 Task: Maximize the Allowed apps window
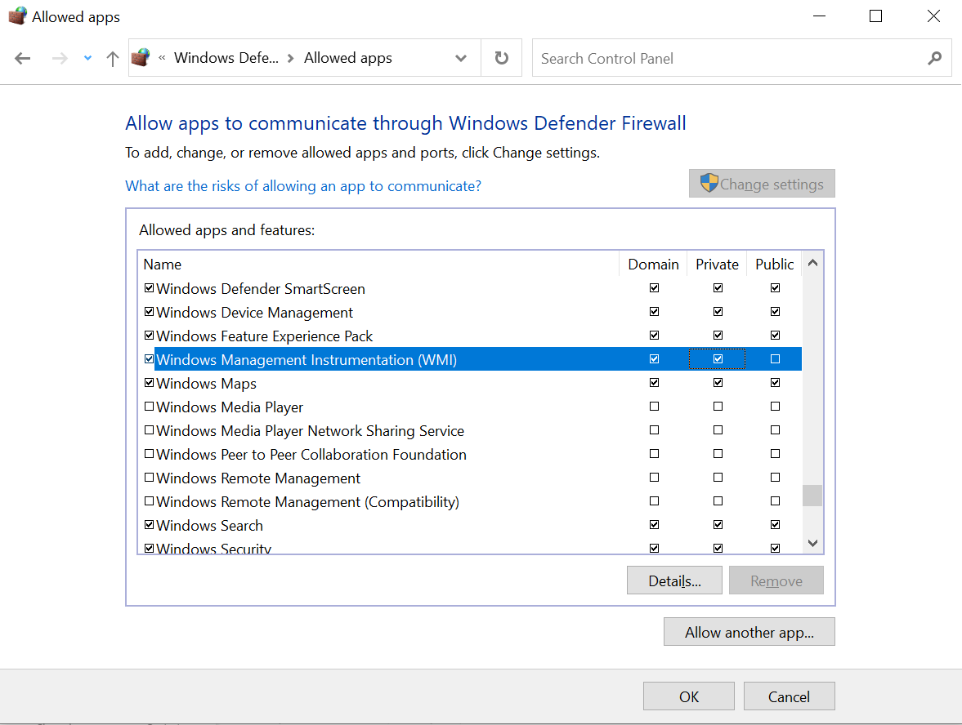876,16
